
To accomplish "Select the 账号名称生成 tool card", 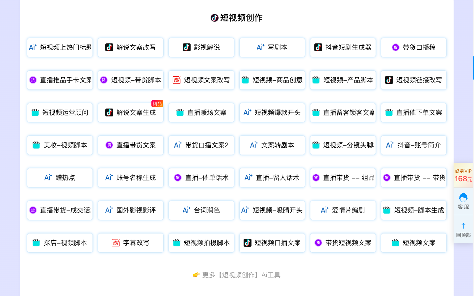I will click(x=131, y=178).
